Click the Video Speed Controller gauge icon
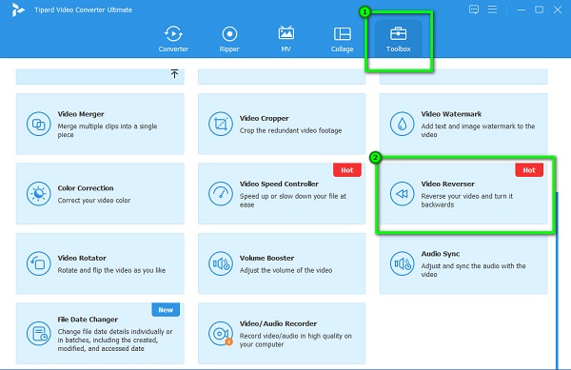The width and height of the screenshot is (571, 370). (x=221, y=193)
